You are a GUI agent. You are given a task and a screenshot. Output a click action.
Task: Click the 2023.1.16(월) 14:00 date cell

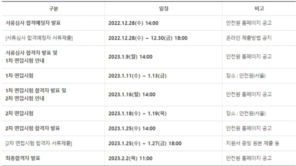(132, 94)
